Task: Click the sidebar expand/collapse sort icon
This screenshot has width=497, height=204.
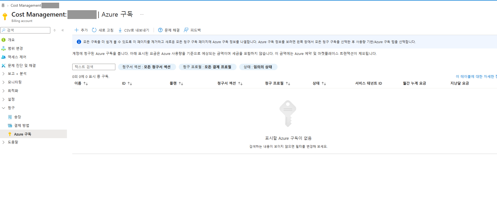Action: [55, 30]
